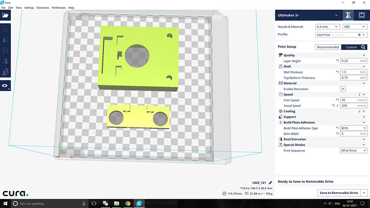Viewport: 370px width, 208px height.
Task: Open the Preferences menu
Action: click(x=59, y=8)
